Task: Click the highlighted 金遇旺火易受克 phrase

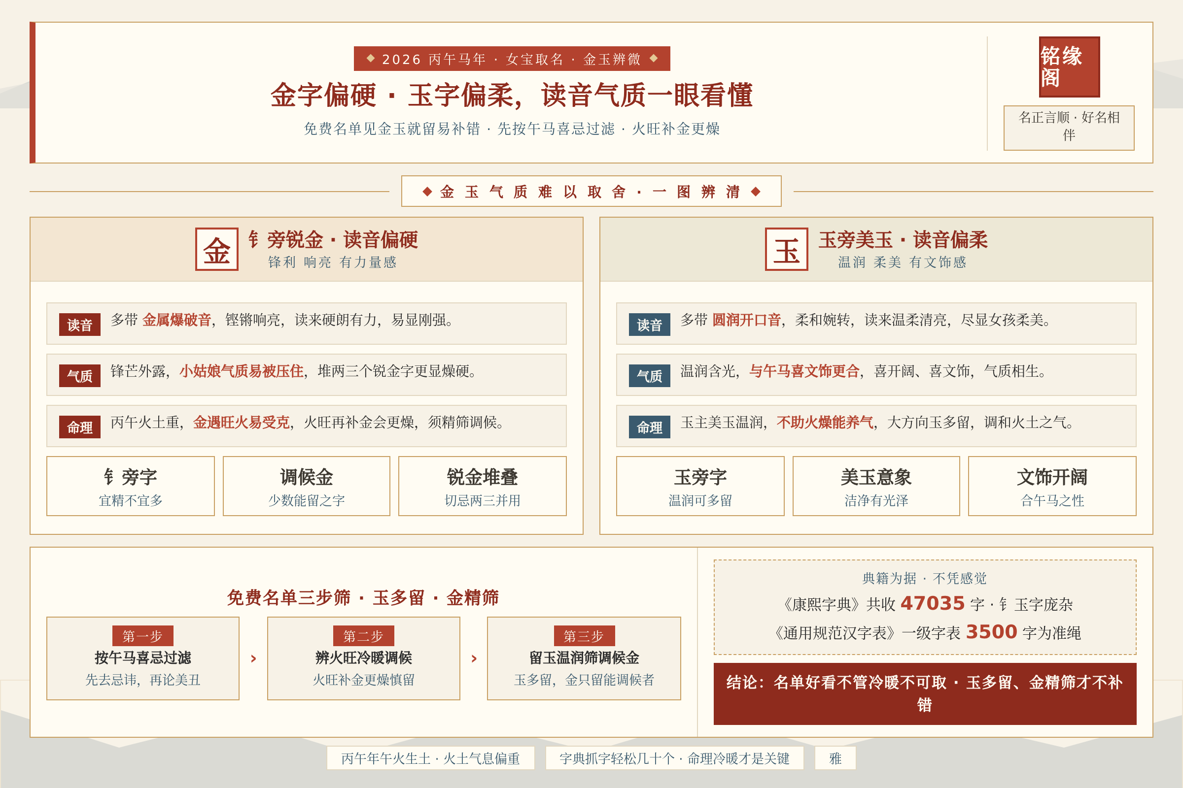Action: tap(242, 422)
